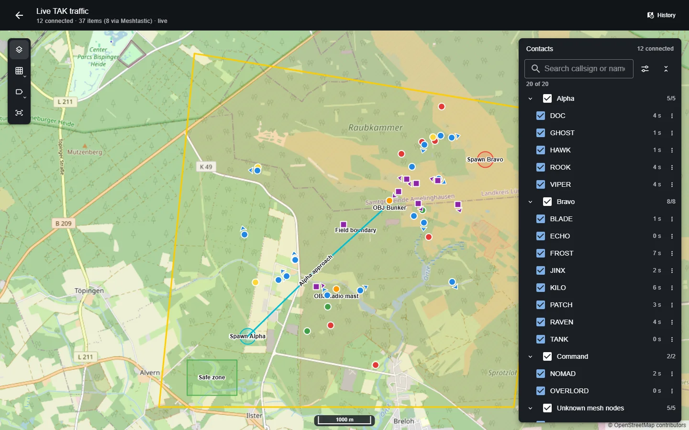Open more options for RAVEN
This screenshot has height=430, width=689.
coord(672,322)
